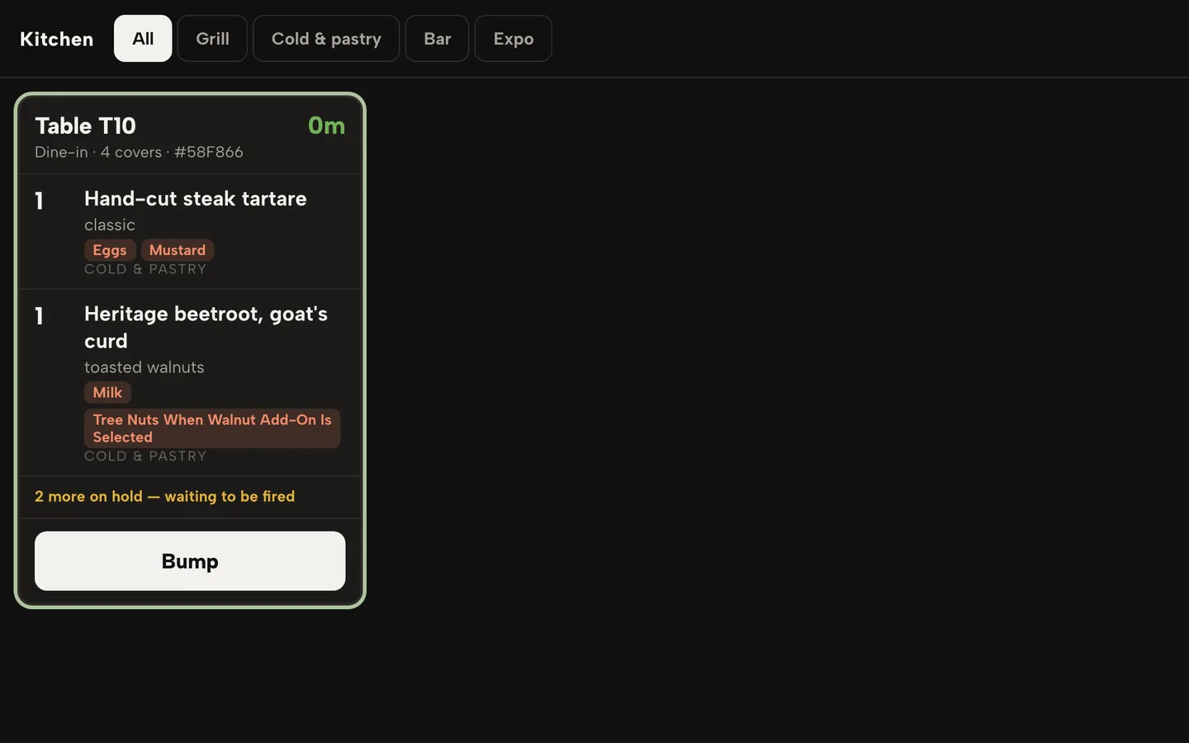Click the beetroot Cold & Pastry station label

145,456
